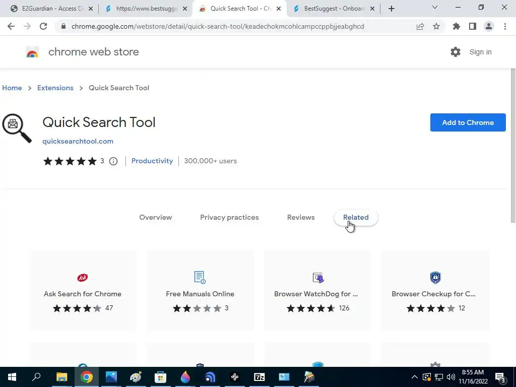Reload the current page
The width and height of the screenshot is (516, 387).
click(x=43, y=26)
